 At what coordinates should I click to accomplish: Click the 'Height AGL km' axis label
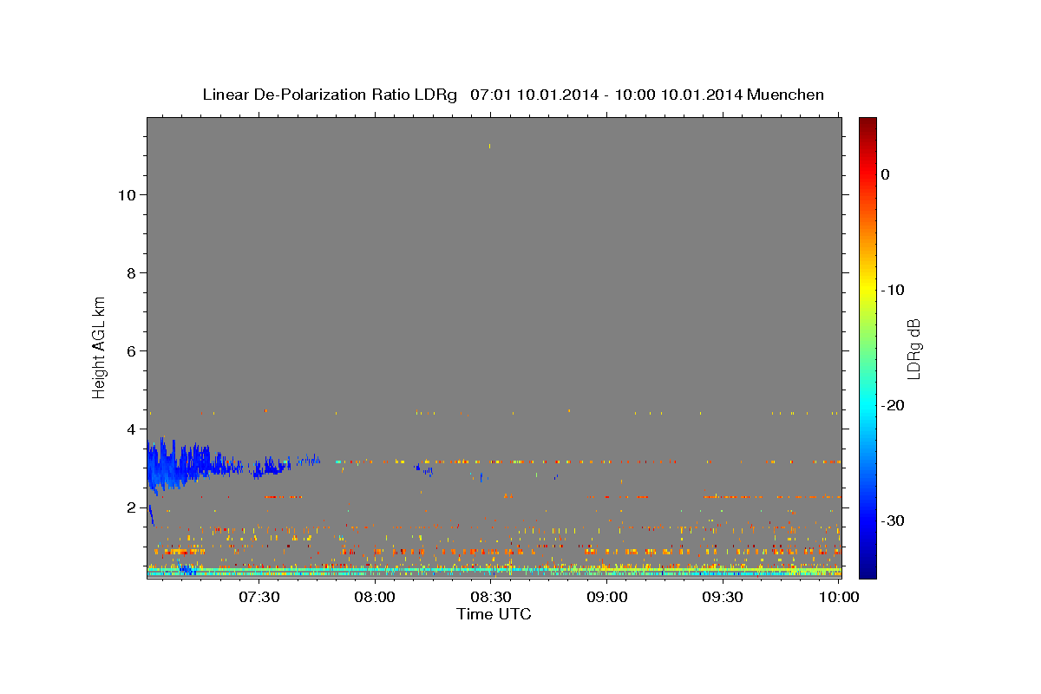click(99, 346)
